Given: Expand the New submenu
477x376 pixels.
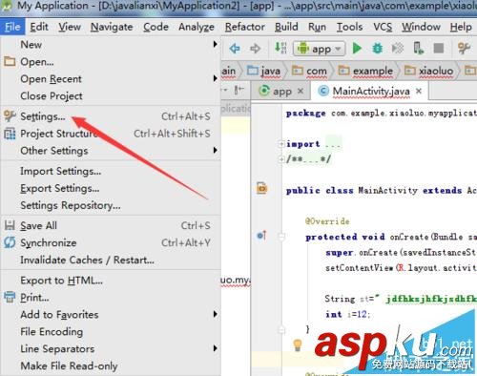Looking at the screenshot, I should tap(111, 45).
